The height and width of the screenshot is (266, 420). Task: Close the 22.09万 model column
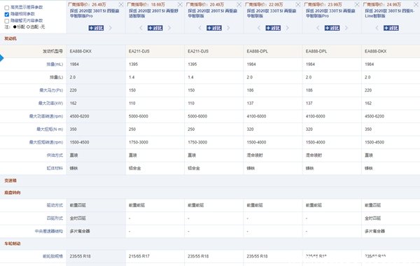298,5
